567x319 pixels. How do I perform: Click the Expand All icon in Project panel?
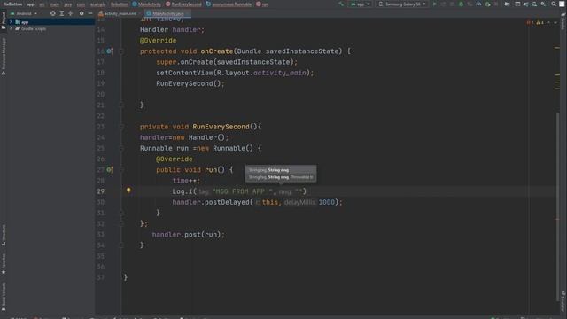(62, 13)
